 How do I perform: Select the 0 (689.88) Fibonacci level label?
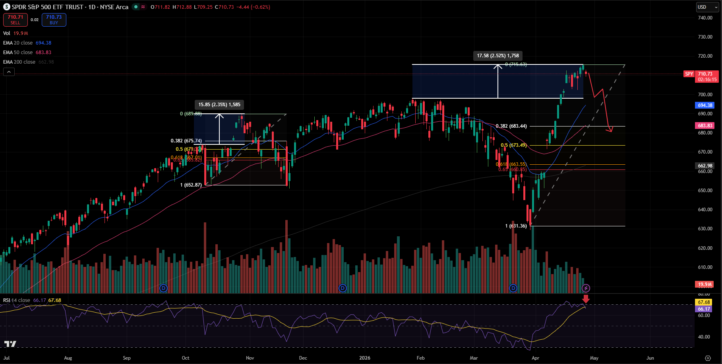pos(191,114)
